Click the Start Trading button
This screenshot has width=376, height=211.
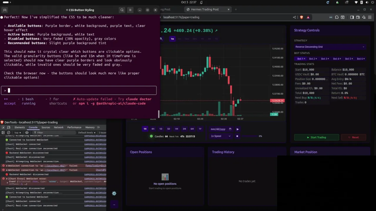(x=317, y=137)
